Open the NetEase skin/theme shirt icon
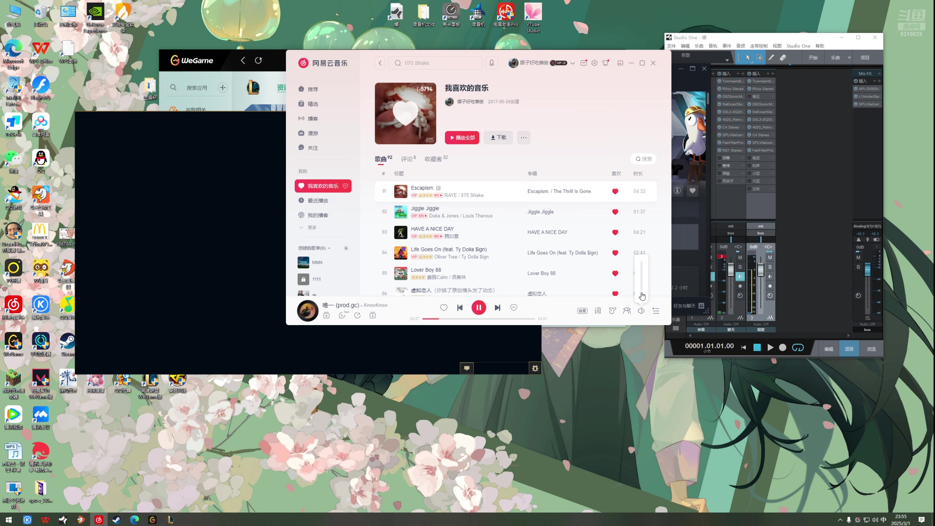The image size is (935, 526). (606, 63)
